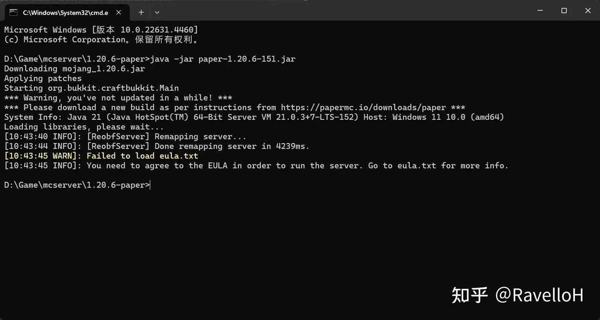The width and height of the screenshot is (600, 320).
Task: Click the "You need to agree to the EULA" message
Action: [297, 166]
